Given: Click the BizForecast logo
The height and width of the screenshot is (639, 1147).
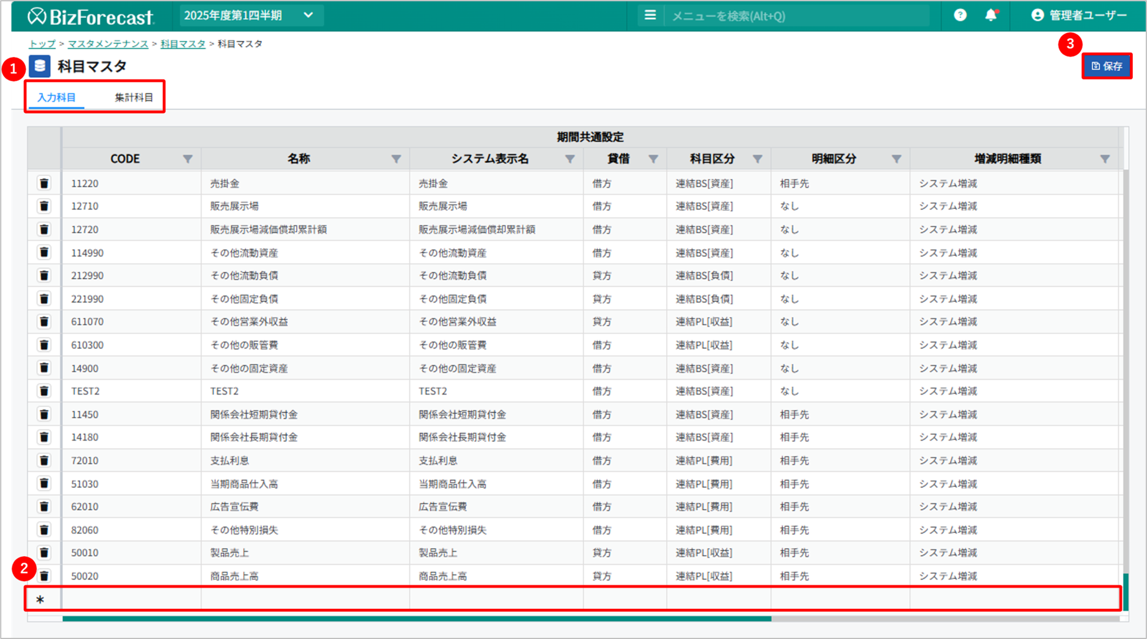Looking at the screenshot, I should (x=90, y=17).
